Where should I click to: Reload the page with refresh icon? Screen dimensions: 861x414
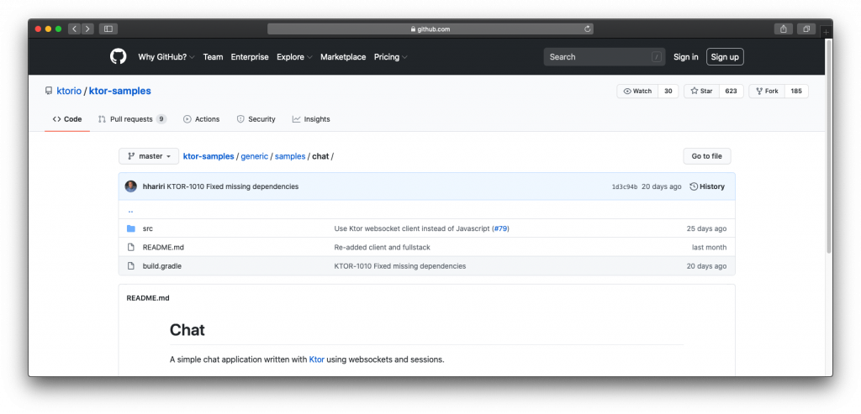coord(587,29)
